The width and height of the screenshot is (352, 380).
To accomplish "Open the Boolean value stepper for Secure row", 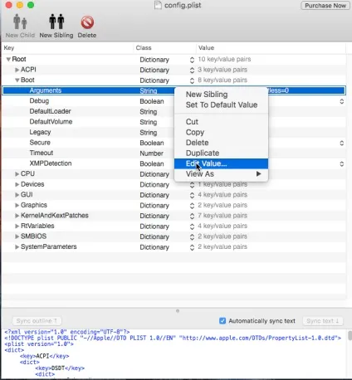I will click(342, 143).
